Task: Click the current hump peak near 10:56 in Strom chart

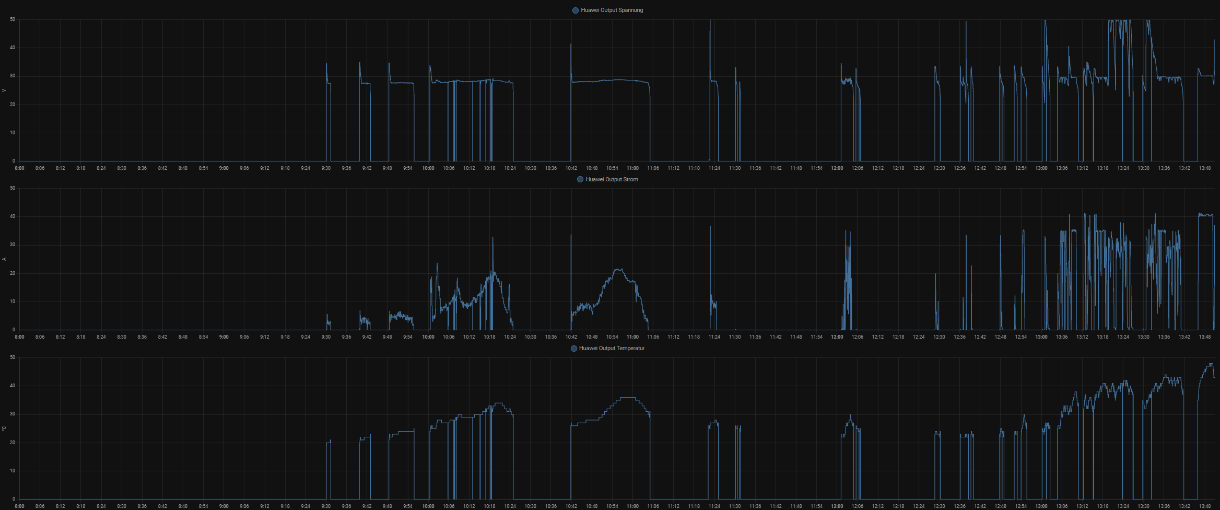Action: point(619,270)
